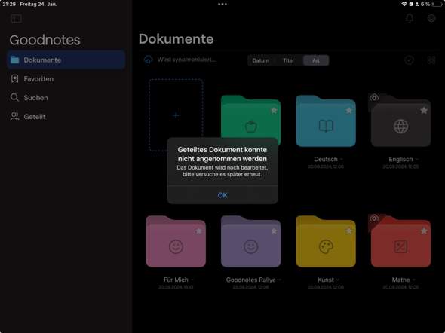Toggle favorite star on green folder
Screen dimensions: 445x333
click(274, 111)
